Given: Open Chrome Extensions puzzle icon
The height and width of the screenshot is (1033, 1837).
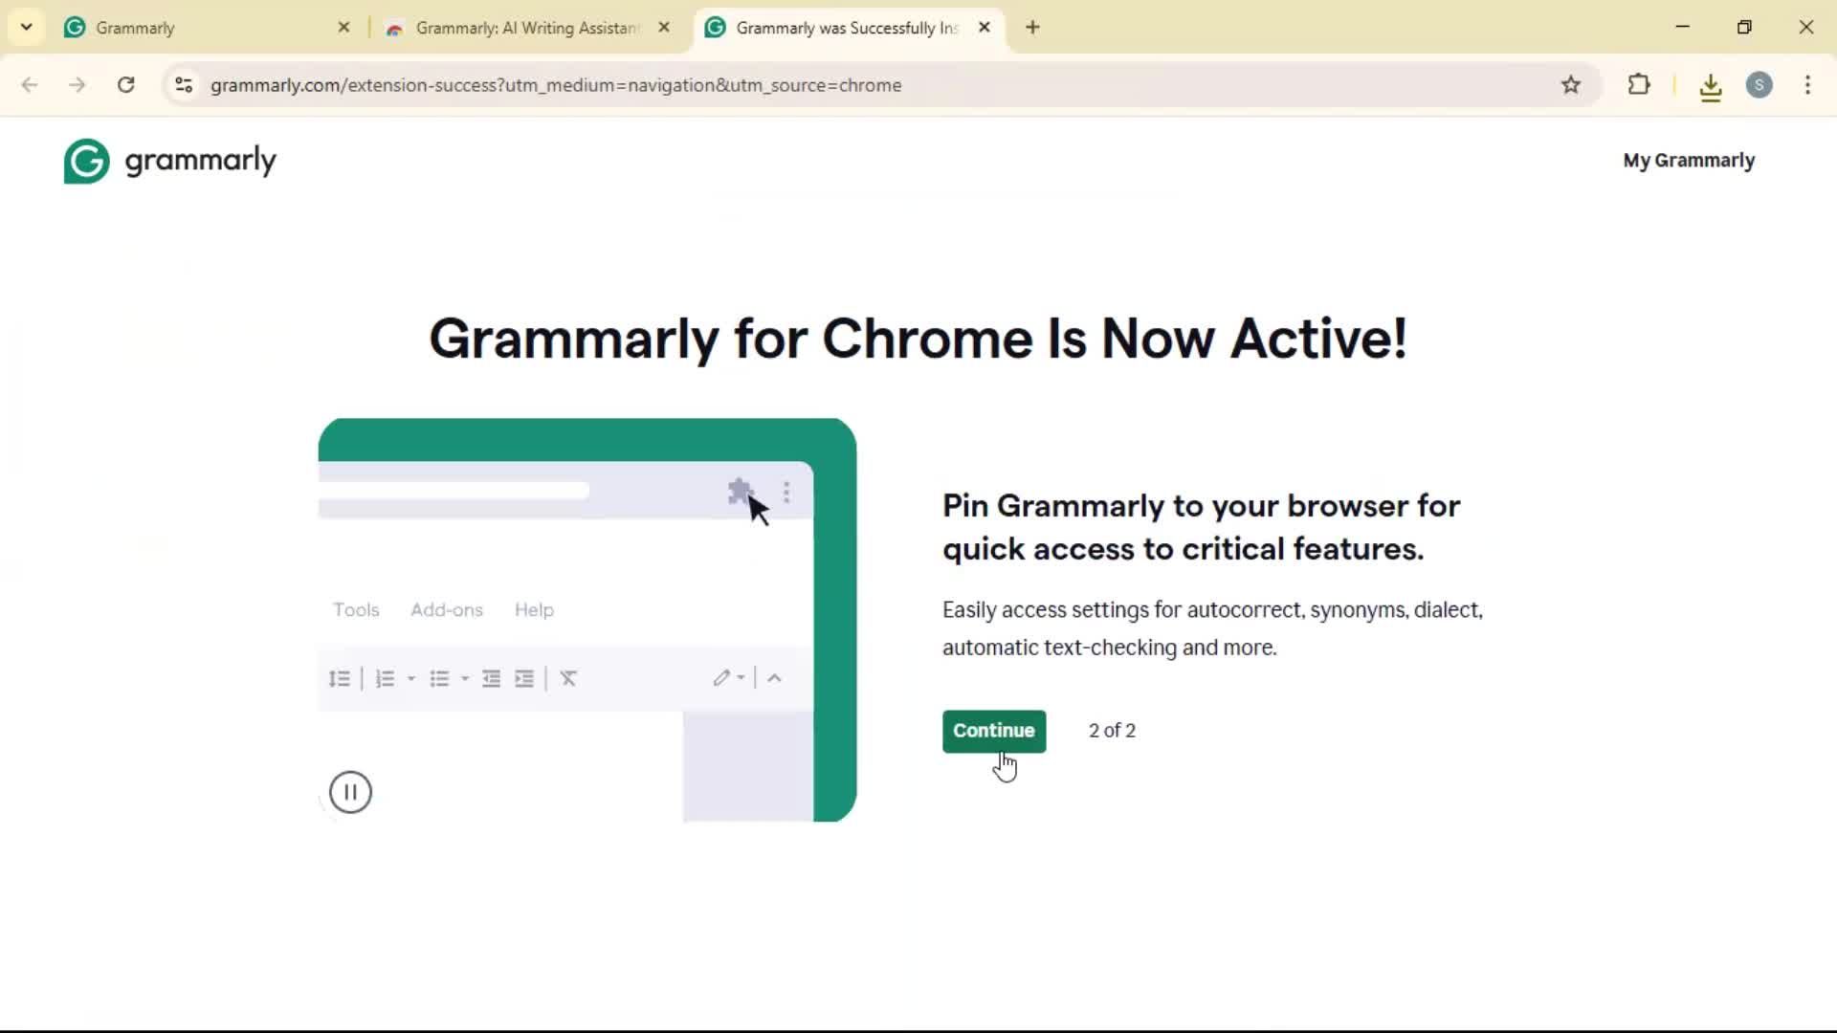Looking at the screenshot, I should (x=1639, y=85).
